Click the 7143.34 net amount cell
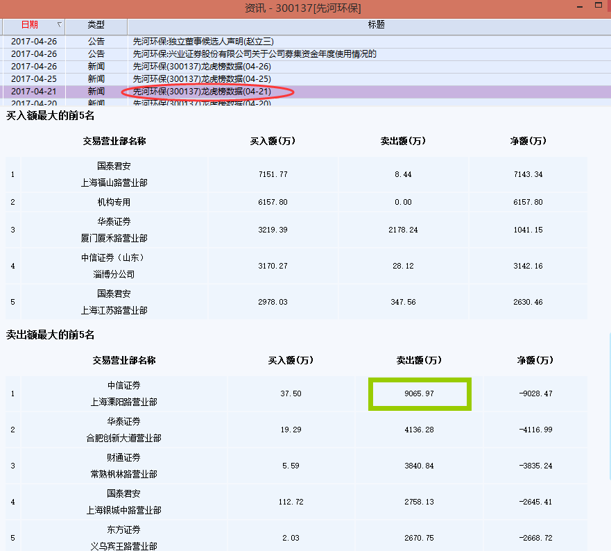The image size is (611, 551). 528,174
